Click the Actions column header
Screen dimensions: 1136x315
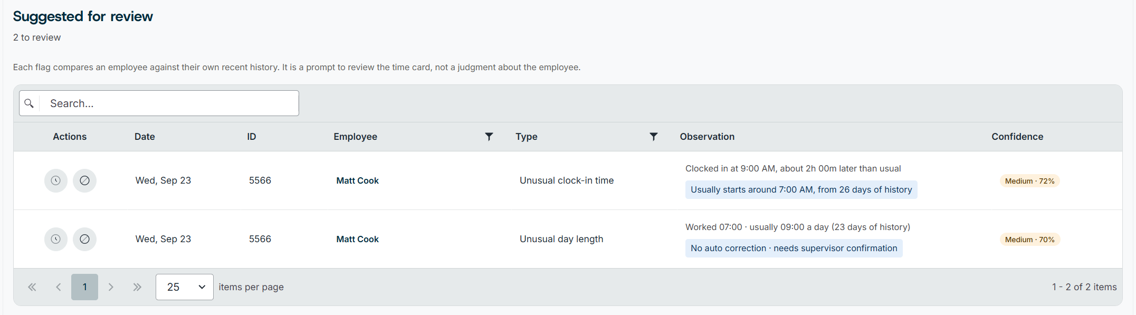pos(70,137)
